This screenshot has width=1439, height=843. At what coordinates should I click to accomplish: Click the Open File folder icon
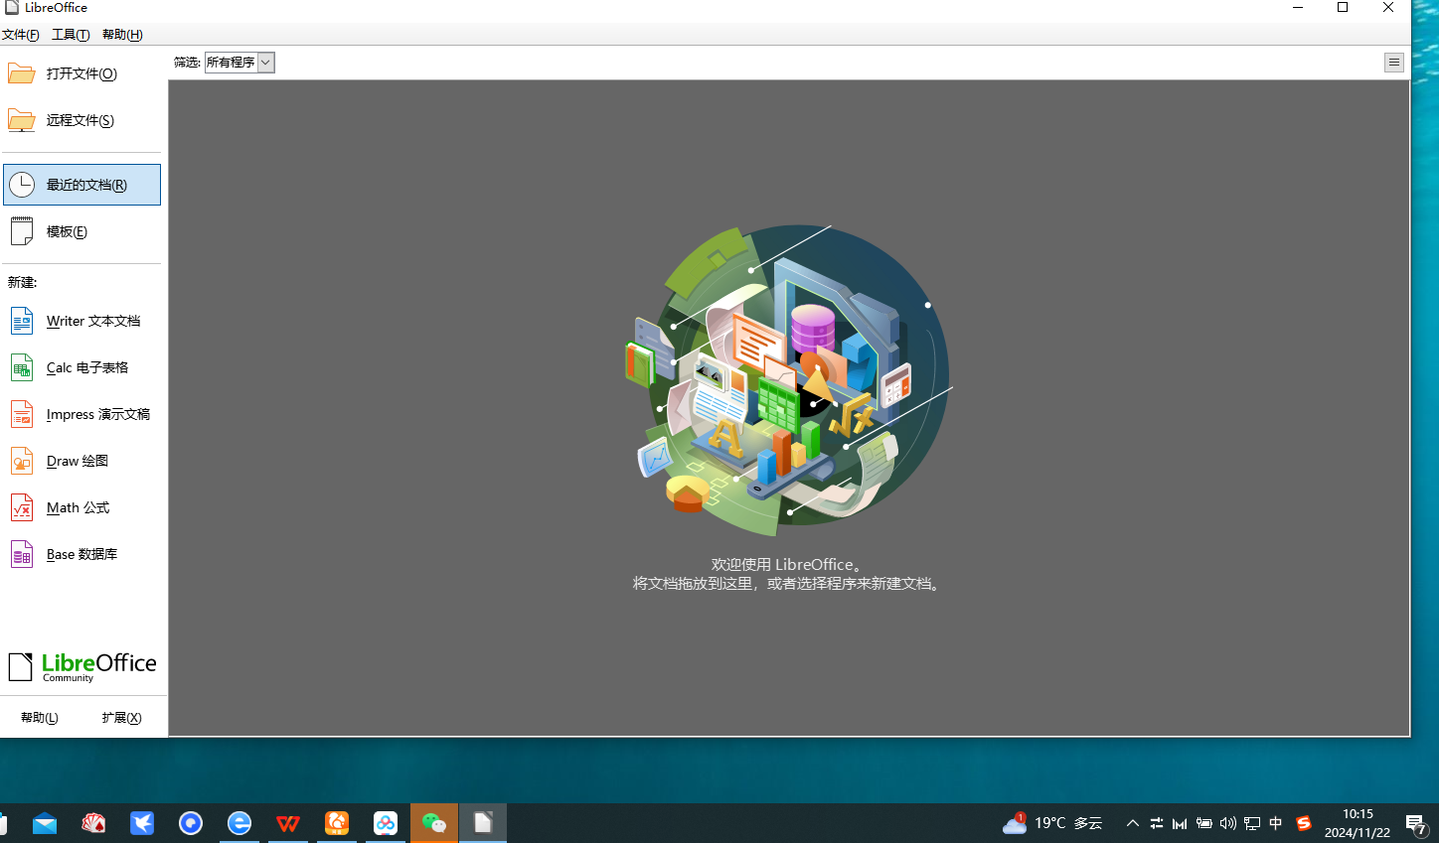coord(22,73)
